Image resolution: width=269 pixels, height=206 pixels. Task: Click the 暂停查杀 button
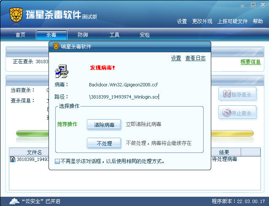(x=237, y=94)
